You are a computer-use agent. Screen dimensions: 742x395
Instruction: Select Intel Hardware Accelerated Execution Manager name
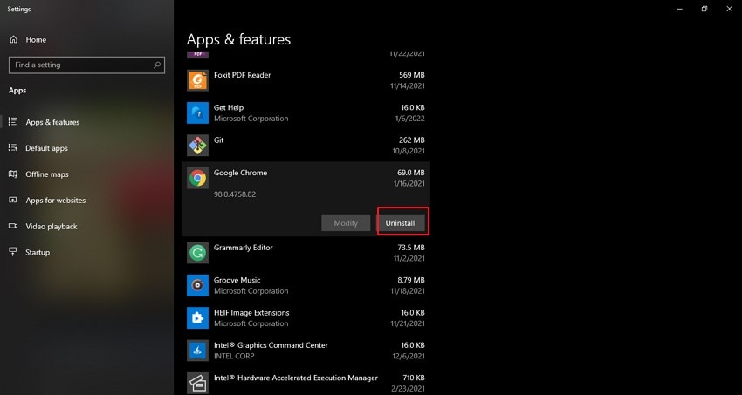tap(296, 378)
